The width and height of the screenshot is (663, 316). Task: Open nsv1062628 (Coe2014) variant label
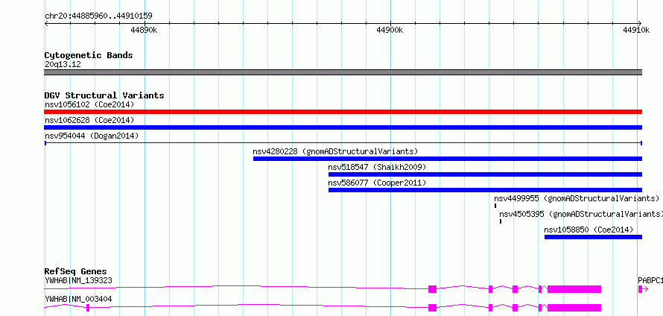pos(89,120)
